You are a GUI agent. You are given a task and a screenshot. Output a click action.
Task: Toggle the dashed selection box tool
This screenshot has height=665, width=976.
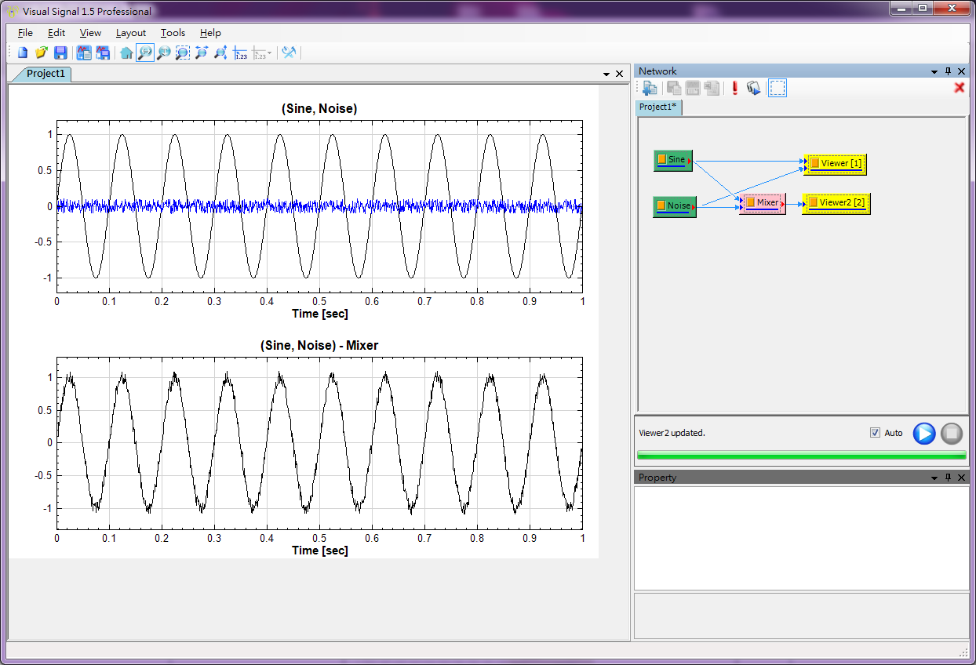pos(777,88)
